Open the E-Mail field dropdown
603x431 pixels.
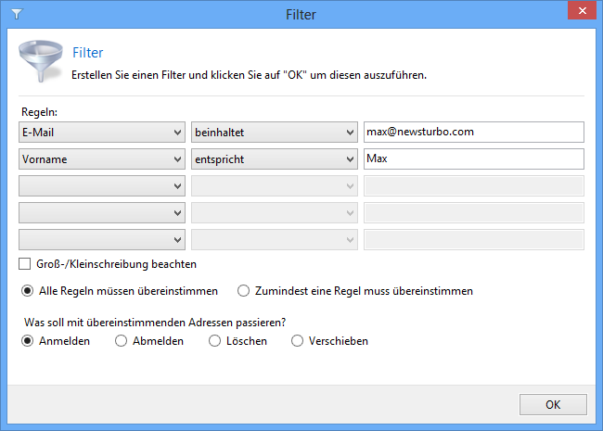[x=102, y=133]
